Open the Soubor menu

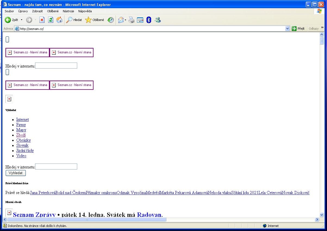pyautogui.click(x=9, y=11)
